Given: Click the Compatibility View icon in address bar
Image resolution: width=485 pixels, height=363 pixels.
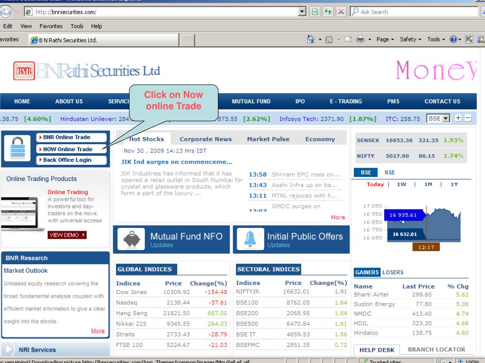Looking at the screenshot, I should click(315, 12).
